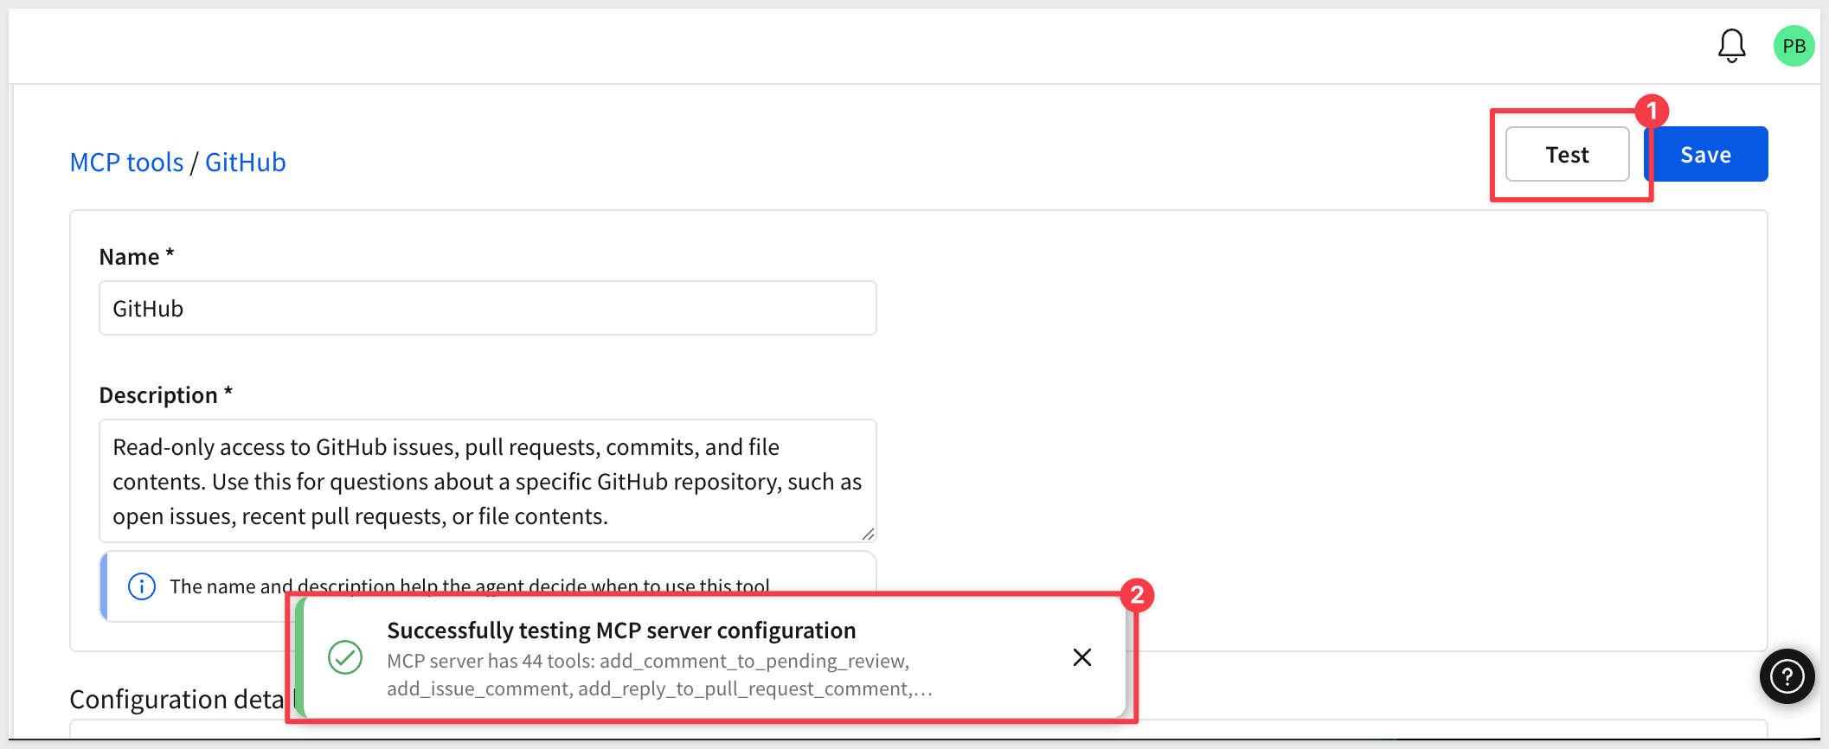Go back to MCP tools breadcrumb

(126, 163)
